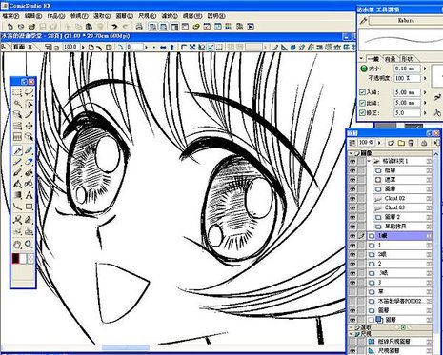Image resolution: width=443 pixels, height=355 pixels.
Task: Select the lasso selection tool
Action: [29, 92]
